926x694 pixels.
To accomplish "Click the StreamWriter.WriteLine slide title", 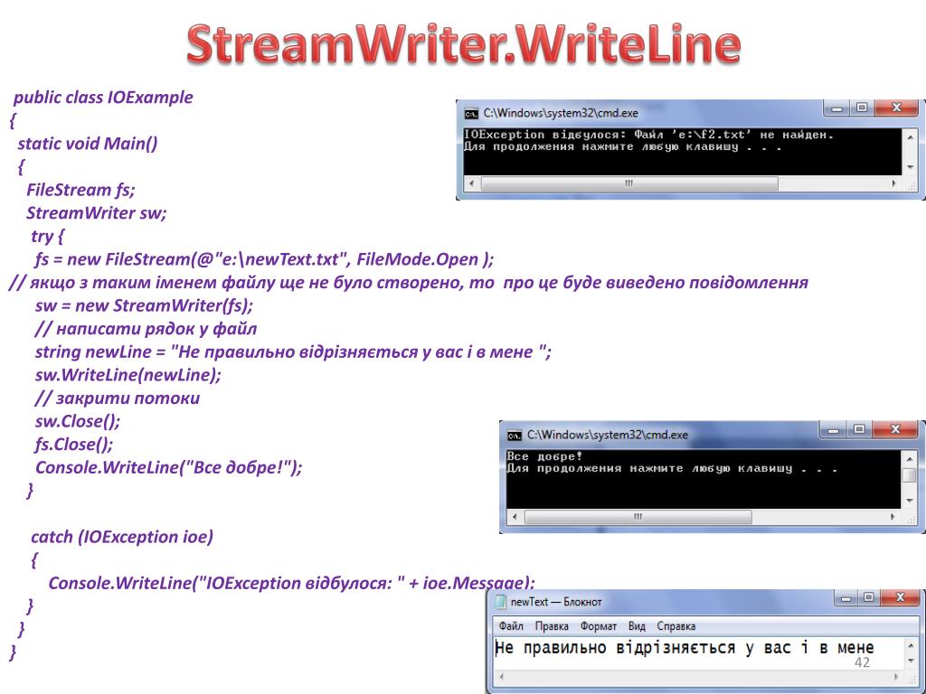I will click(464, 44).
